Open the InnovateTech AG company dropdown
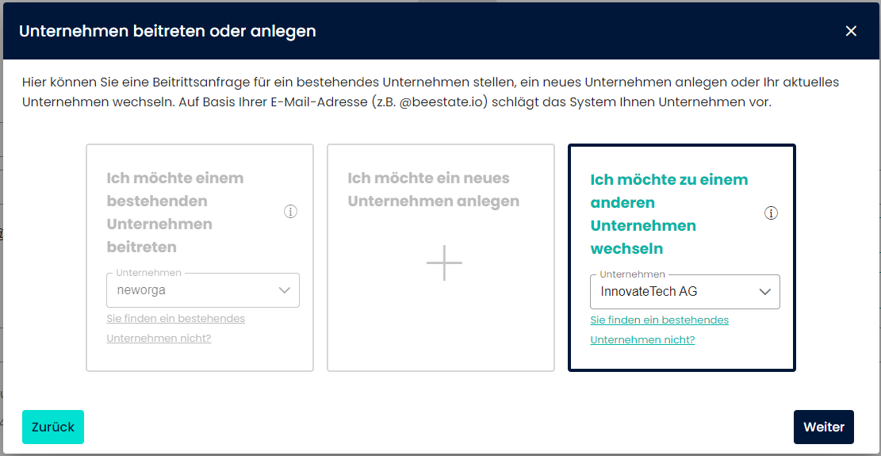This screenshot has width=881, height=456. tap(674, 292)
